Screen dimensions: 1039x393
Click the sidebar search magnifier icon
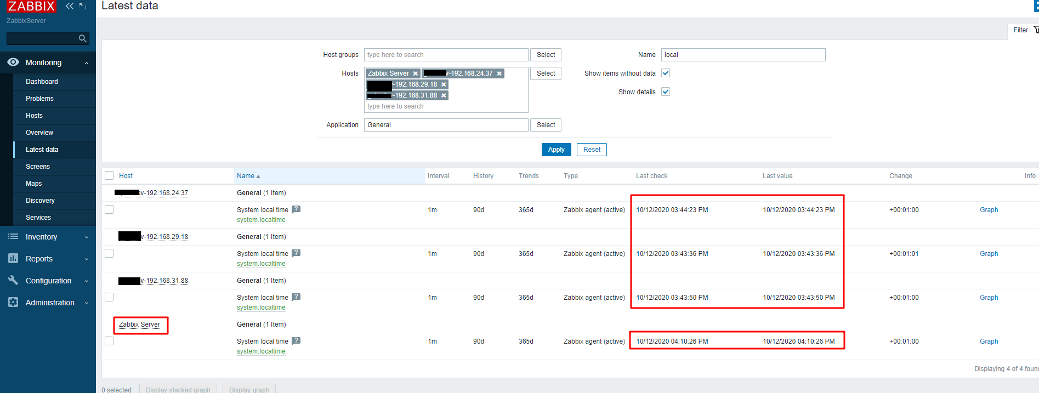[x=82, y=38]
